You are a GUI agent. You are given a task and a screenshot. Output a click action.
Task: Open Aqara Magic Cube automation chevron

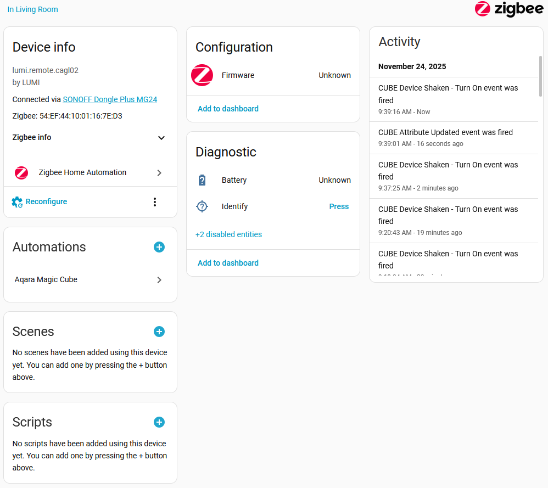coord(159,280)
